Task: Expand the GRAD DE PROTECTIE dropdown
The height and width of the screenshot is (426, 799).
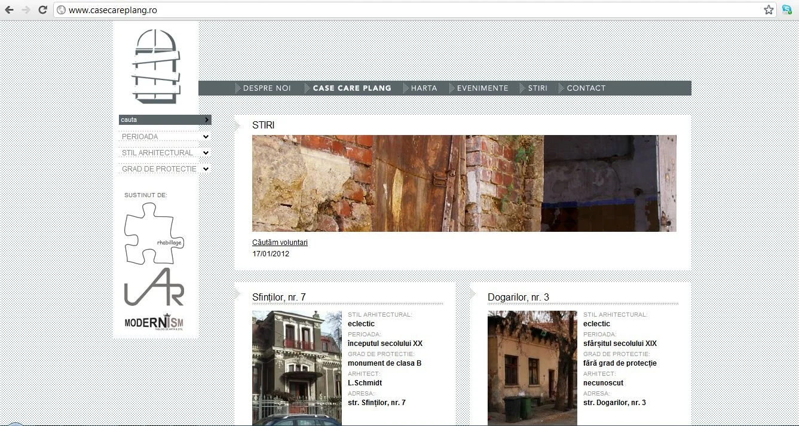Action: click(206, 169)
